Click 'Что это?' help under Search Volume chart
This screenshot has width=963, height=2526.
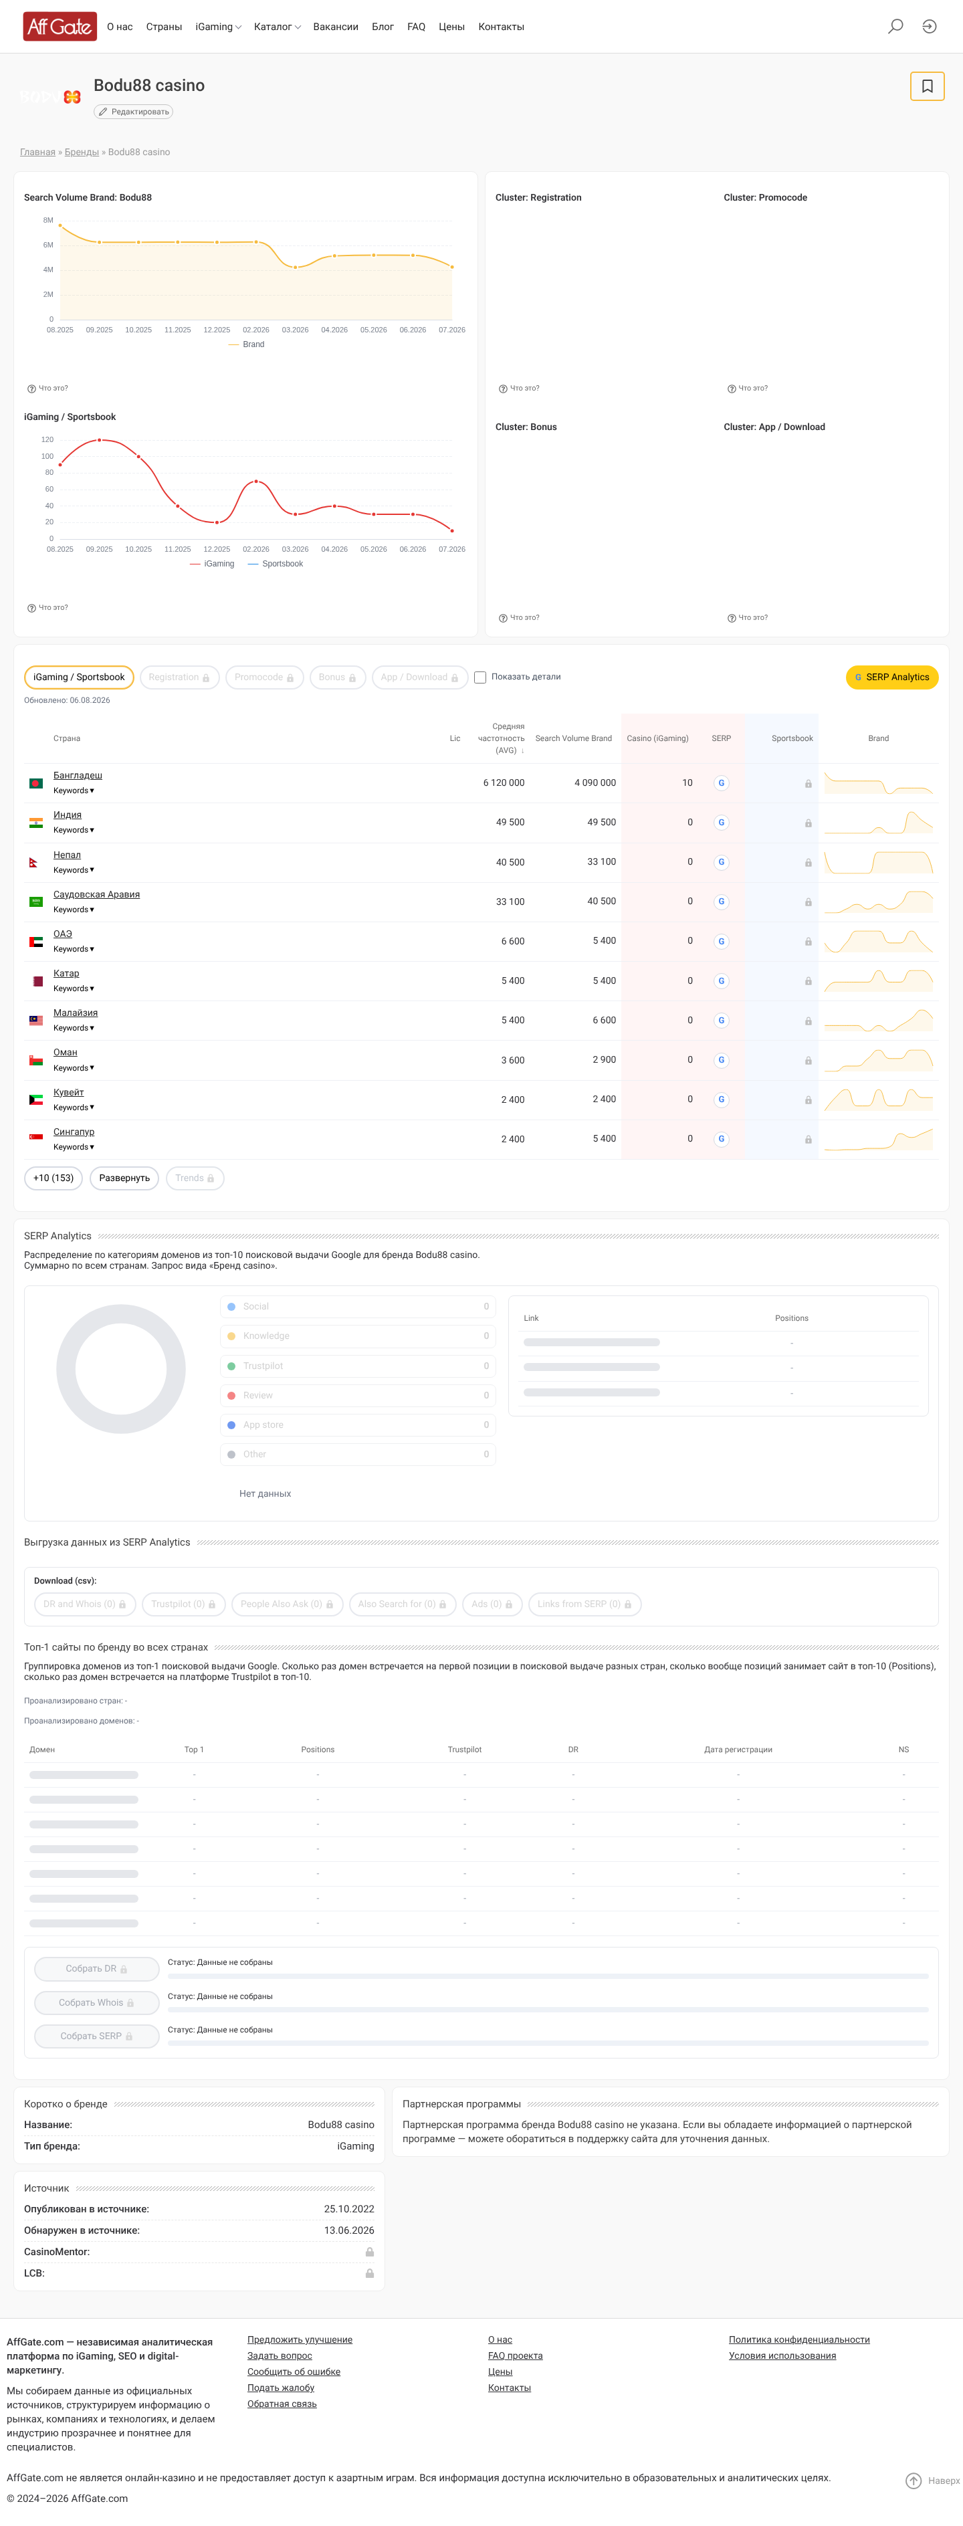click(x=48, y=389)
